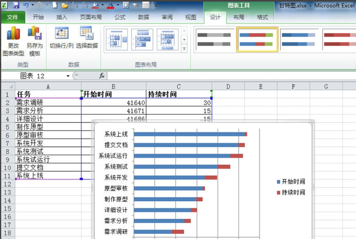Open the name box dropdown arrow
Image resolution: width=356 pixels, height=239 pixels.
click(x=68, y=76)
